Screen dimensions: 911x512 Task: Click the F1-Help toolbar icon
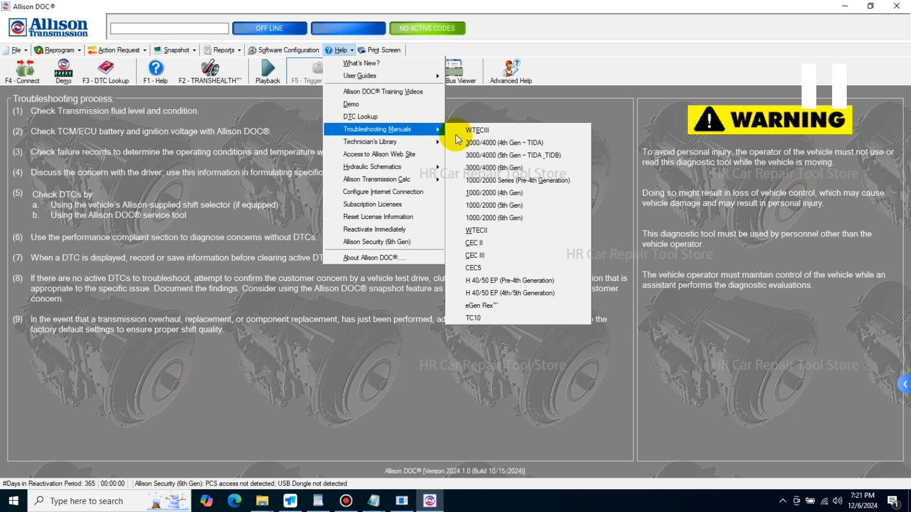pos(156,71)
